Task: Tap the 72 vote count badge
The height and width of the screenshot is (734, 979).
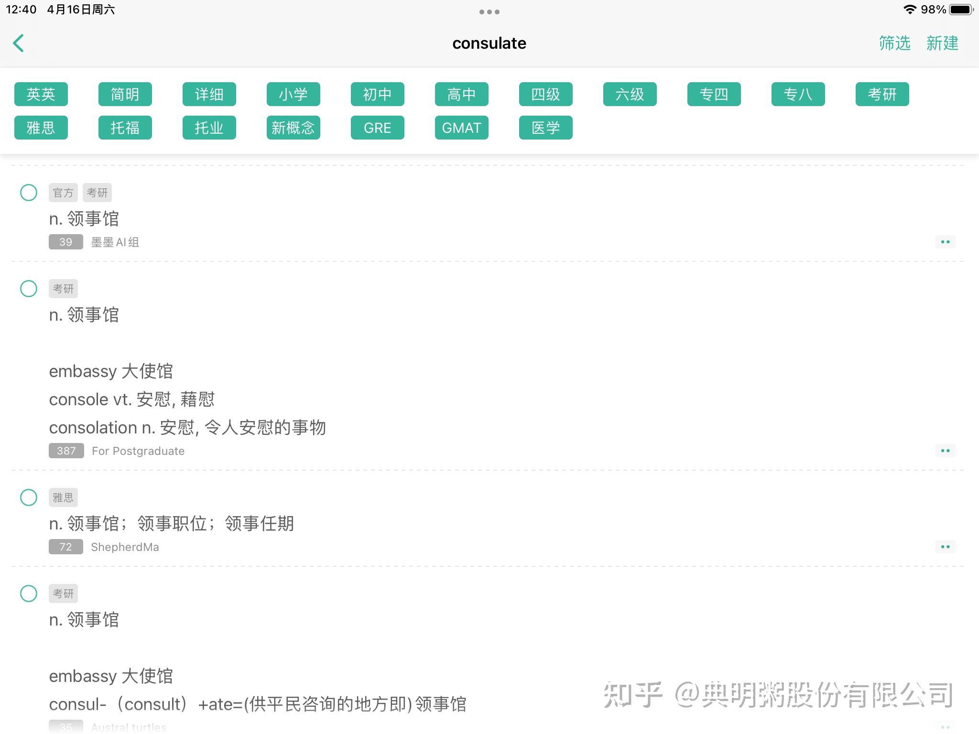Action: [66, 547]
